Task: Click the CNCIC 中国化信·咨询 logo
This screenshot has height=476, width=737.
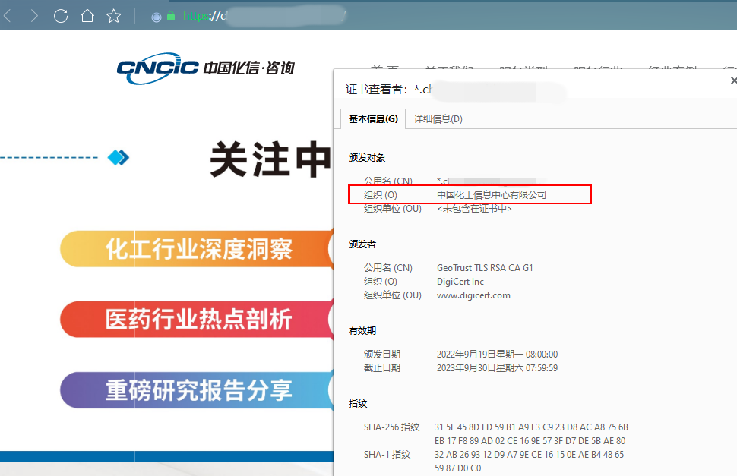Action: click(x=205, y=68)
